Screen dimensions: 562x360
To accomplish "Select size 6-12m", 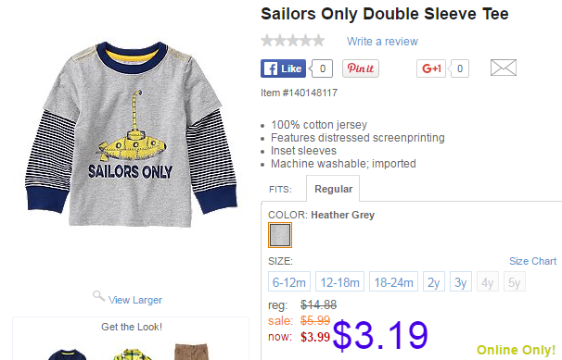I will (x=289, y=281).
